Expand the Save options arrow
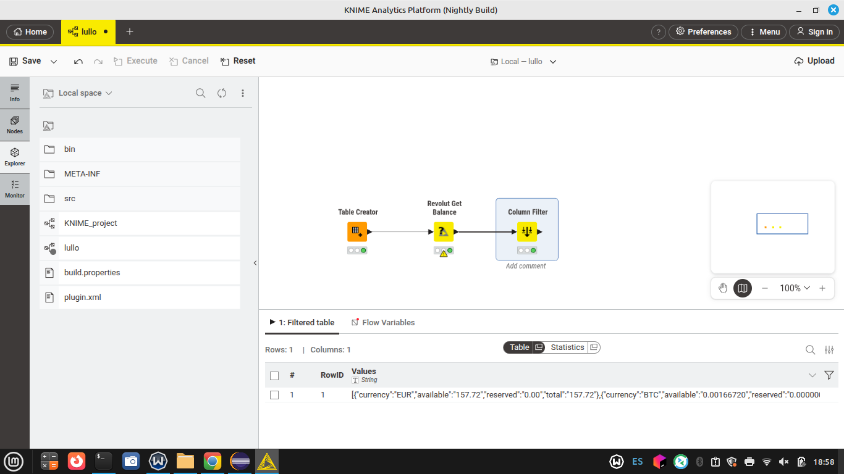Screen dimensions: 844x474 pyautogui.click(x=54, y=61)
